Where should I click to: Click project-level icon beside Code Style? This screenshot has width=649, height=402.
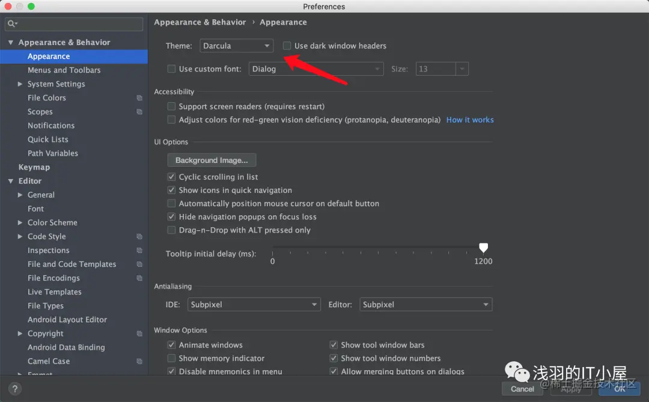click(x=139, y=236)
